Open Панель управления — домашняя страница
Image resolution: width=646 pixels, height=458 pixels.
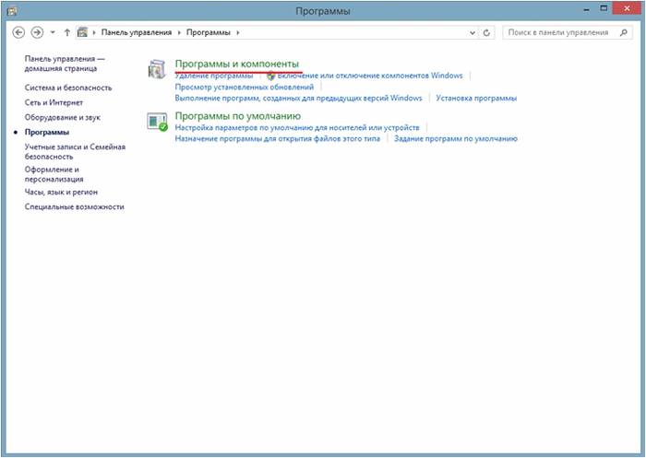click(x=65, y=64)
